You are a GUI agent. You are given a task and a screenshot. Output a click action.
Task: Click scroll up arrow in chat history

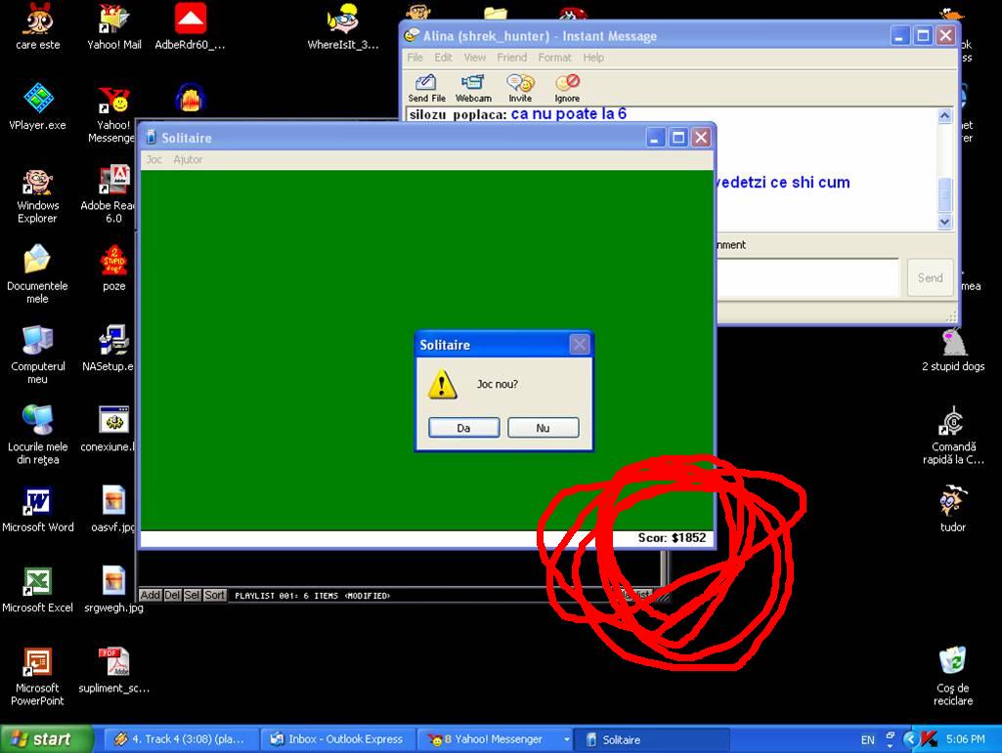[944, 115]
